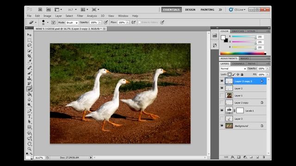Launch Bridge from the application bar
This screenshot has width=296, height=166.
coord(40,9)
